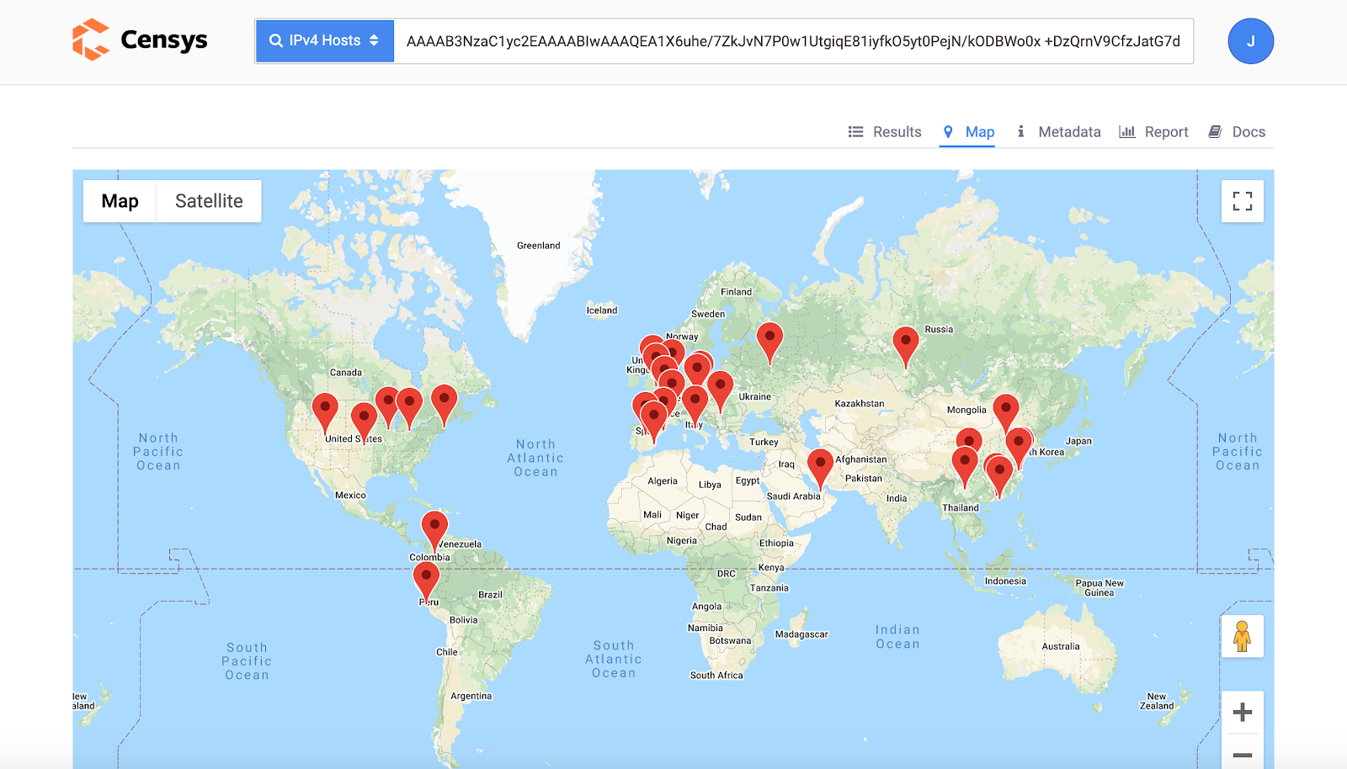Click the Papua New Guinea label
The width and height of the screenshot is (1347, 769).
[x=1099, y=588]
